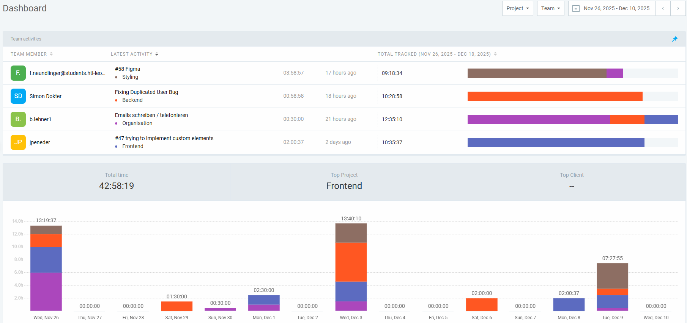Open 'Fixing Duplicated User Bug' activity
The width and height of the screenshot is (687, 323).
tap(147, 92)
